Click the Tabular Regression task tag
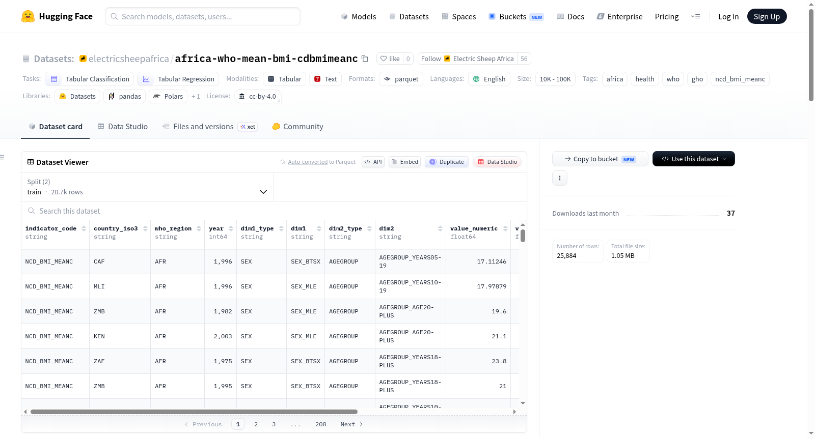Image resolution: width=815 pixels, height=438 pixels. point(178,79)
